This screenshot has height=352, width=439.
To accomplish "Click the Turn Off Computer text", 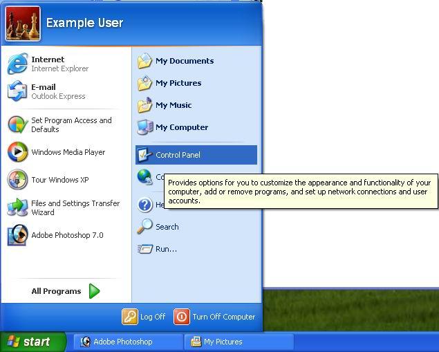I will point(224,317).
